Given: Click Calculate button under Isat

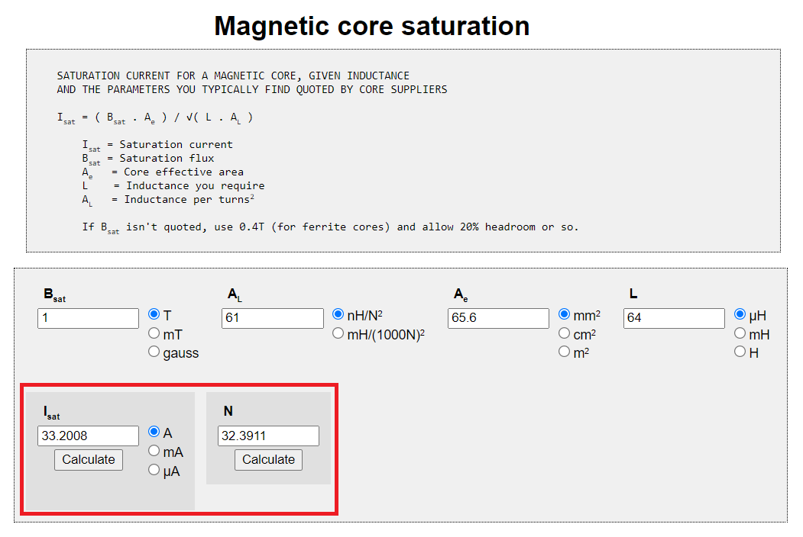Looking at the screenshot, I should pos(89,460).
